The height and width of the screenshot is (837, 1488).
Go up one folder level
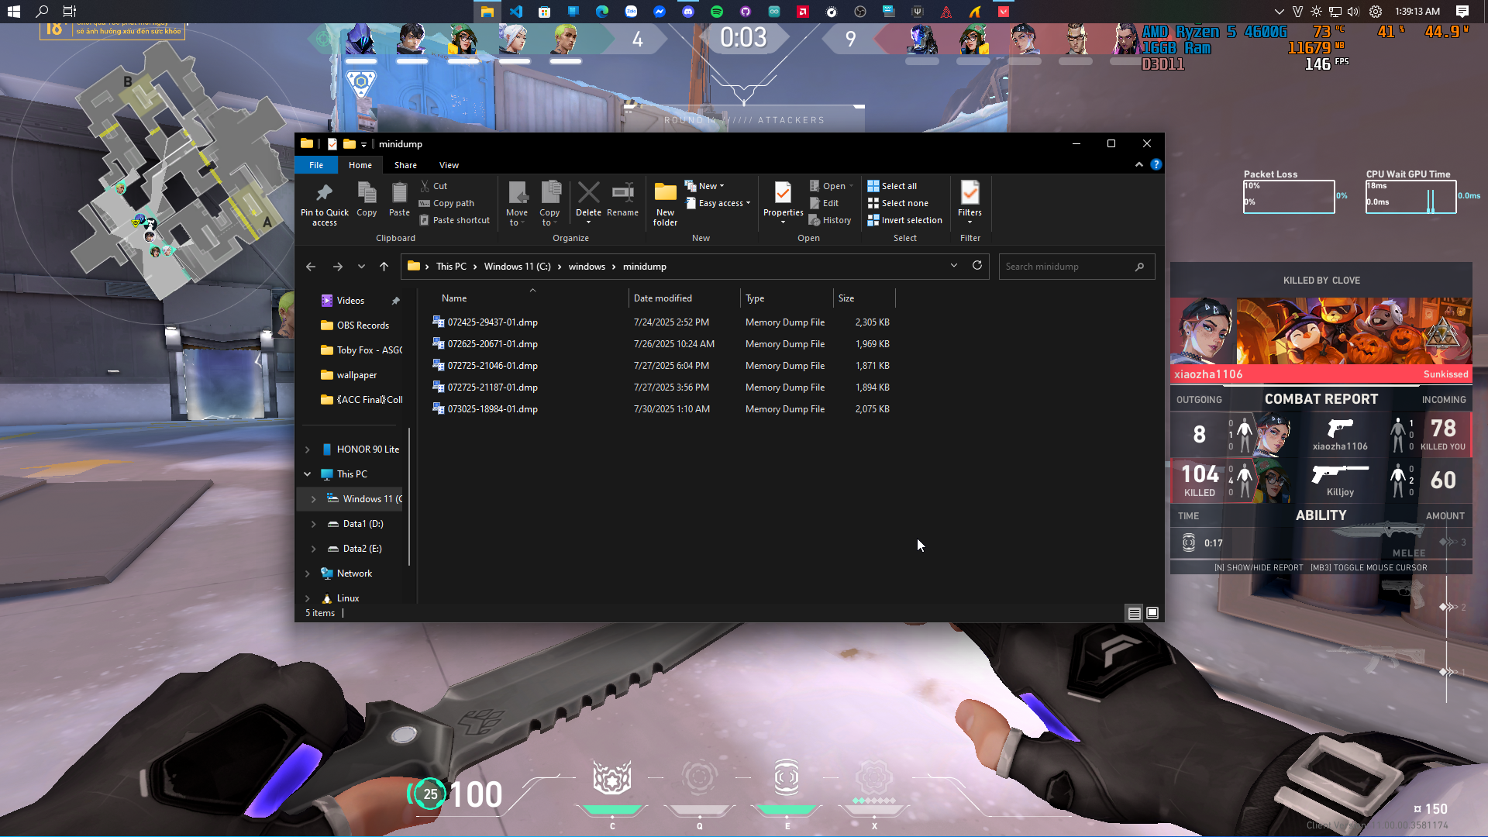click(x=384, y=267)
